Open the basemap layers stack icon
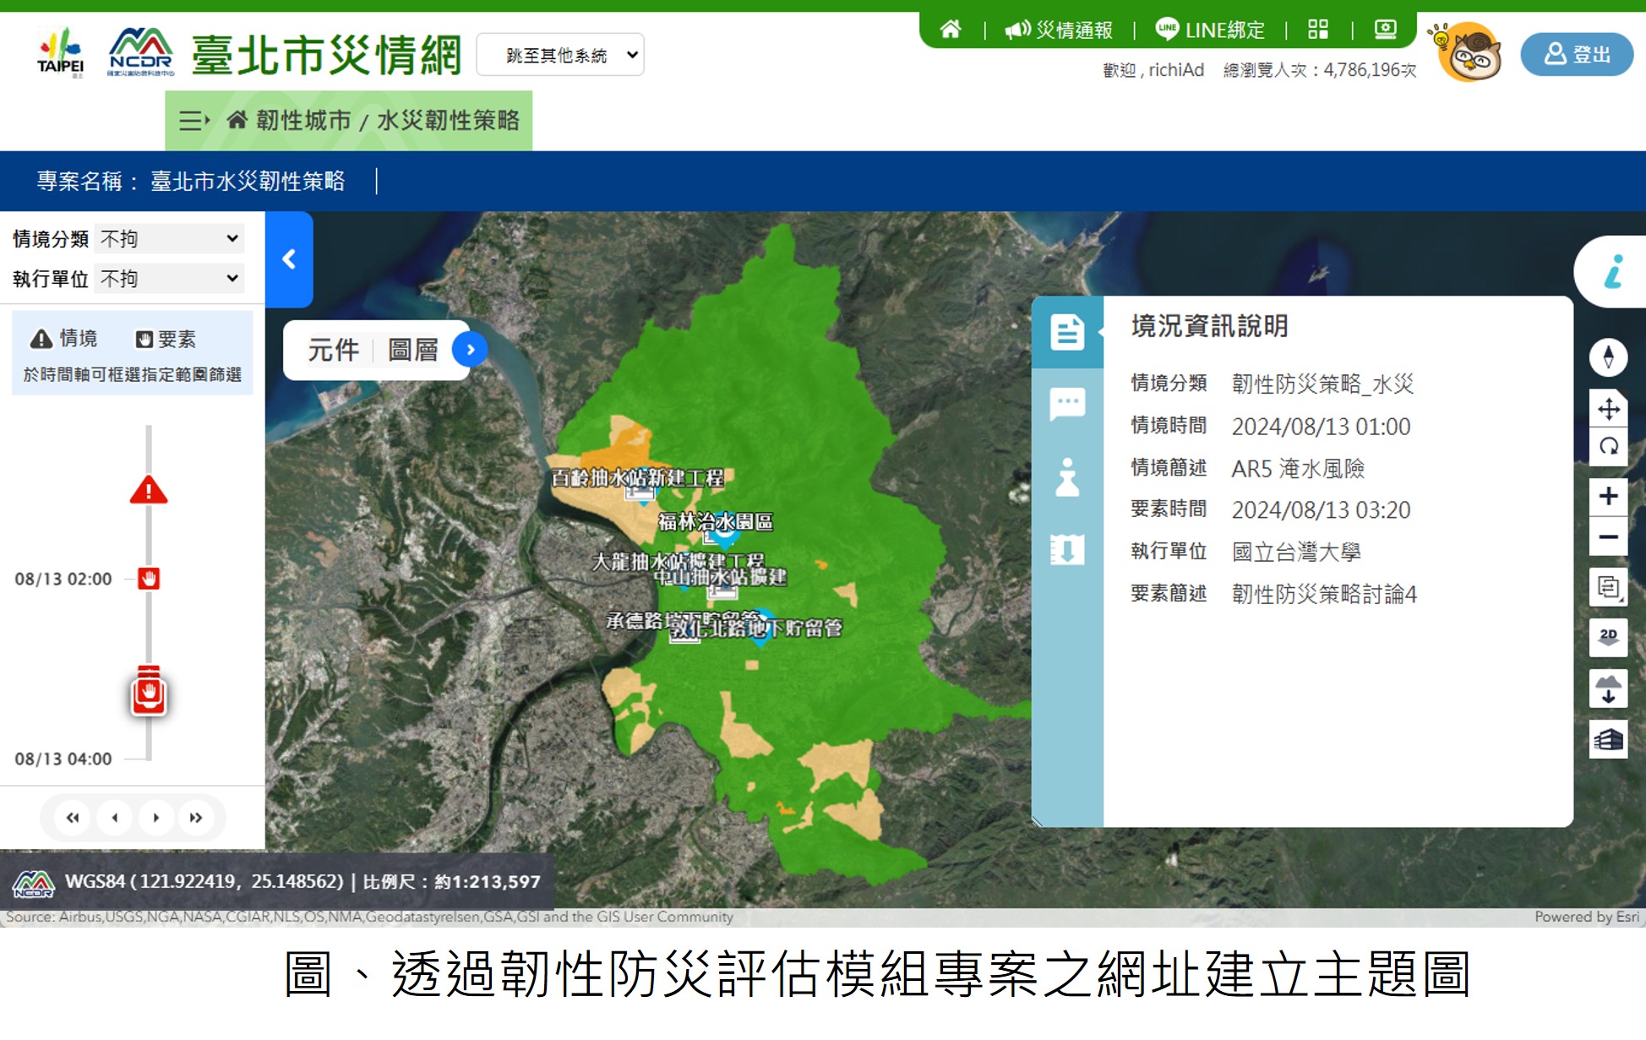This screenshot has width=1646, height=1040. click(1609, 740)
